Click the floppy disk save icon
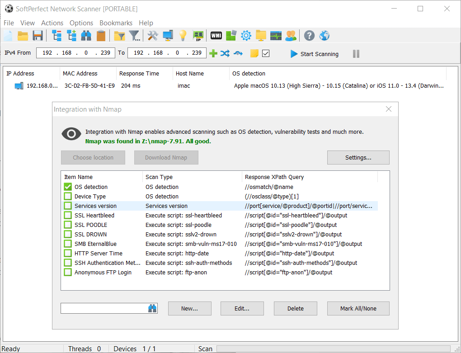The height and width of the screenshot is (353, 461). coord(38,36)
